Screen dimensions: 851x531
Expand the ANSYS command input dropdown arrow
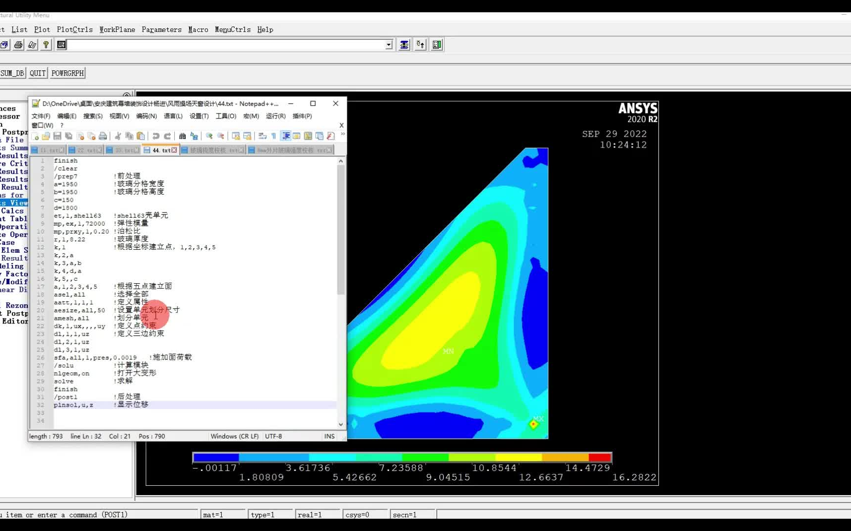pos(389,45)
